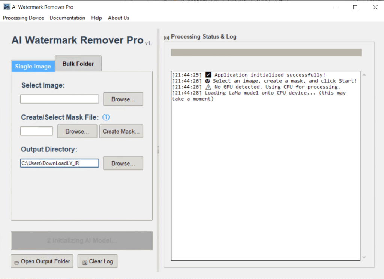The image size is (384, 279).
Task: Click the log scrollbar down arrow
Action: click(x=364, y=257)
